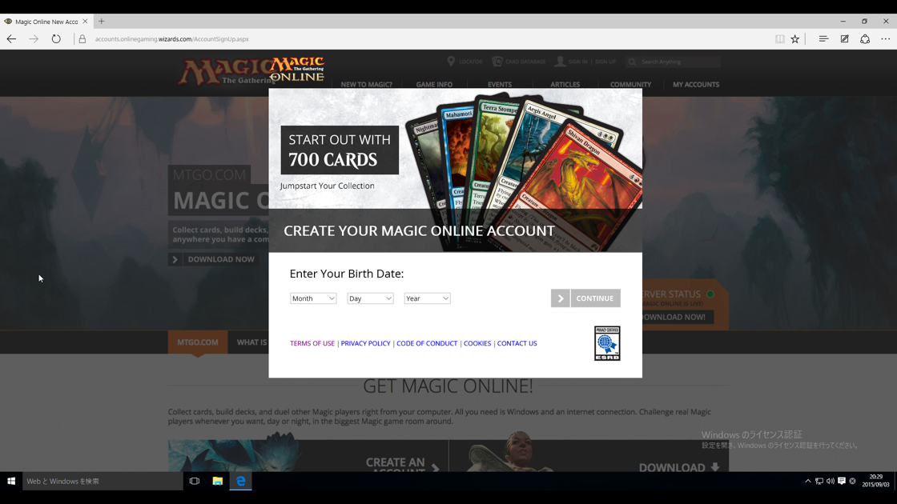Image resolution: width=897 pixels, height=504 pixels.
Task: Click the browser address bar URL
Action: [171, 39]
